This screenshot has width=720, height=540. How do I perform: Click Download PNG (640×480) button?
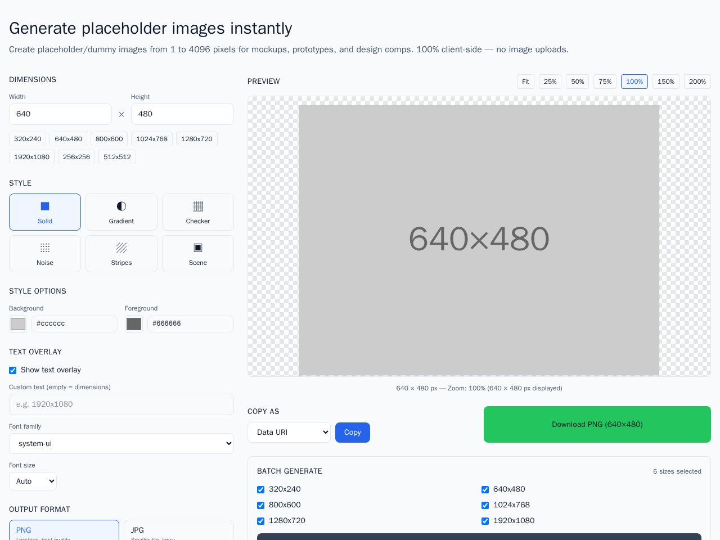pos(597,425)
